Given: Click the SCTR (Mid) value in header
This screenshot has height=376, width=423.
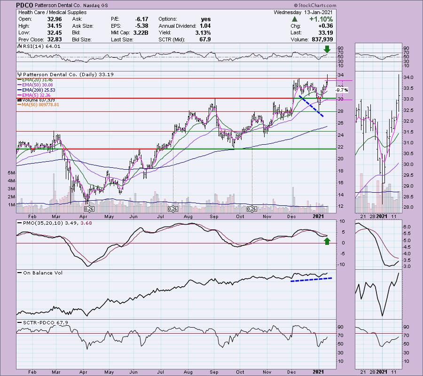Looking at the screenshot, I should point(205,39).
